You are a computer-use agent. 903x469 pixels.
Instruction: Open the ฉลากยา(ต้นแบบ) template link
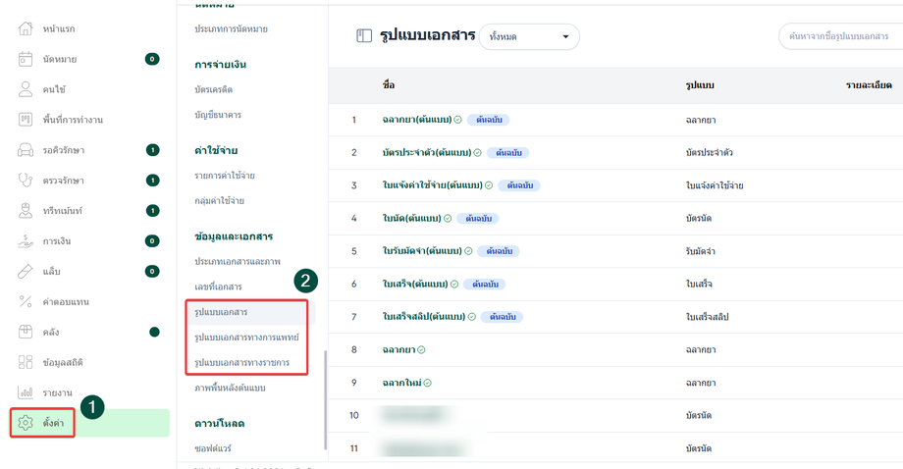pyautogui.click(x=417, y=120)
